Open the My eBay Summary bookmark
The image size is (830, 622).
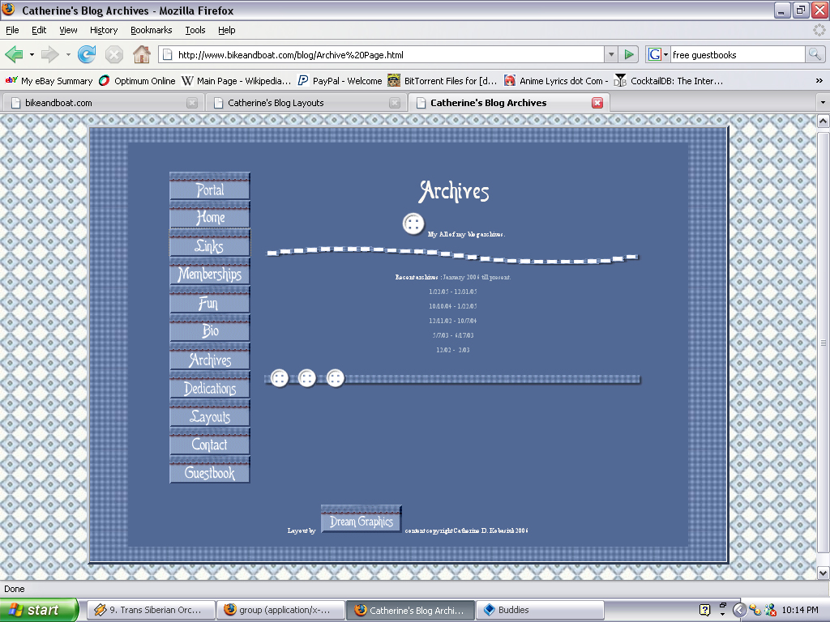coord(49,81)
